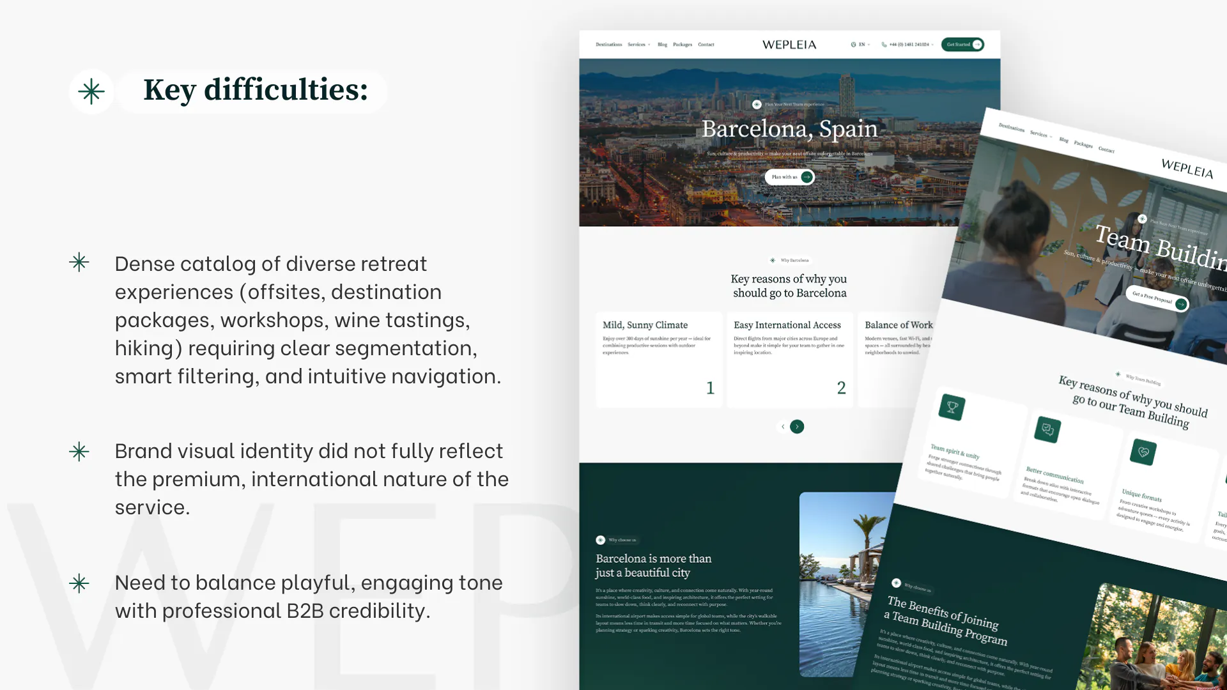Click the WEPLEIA logo on the Team Building page
This screenshot has width=1227, height=690.
[x=1187, y=169]
